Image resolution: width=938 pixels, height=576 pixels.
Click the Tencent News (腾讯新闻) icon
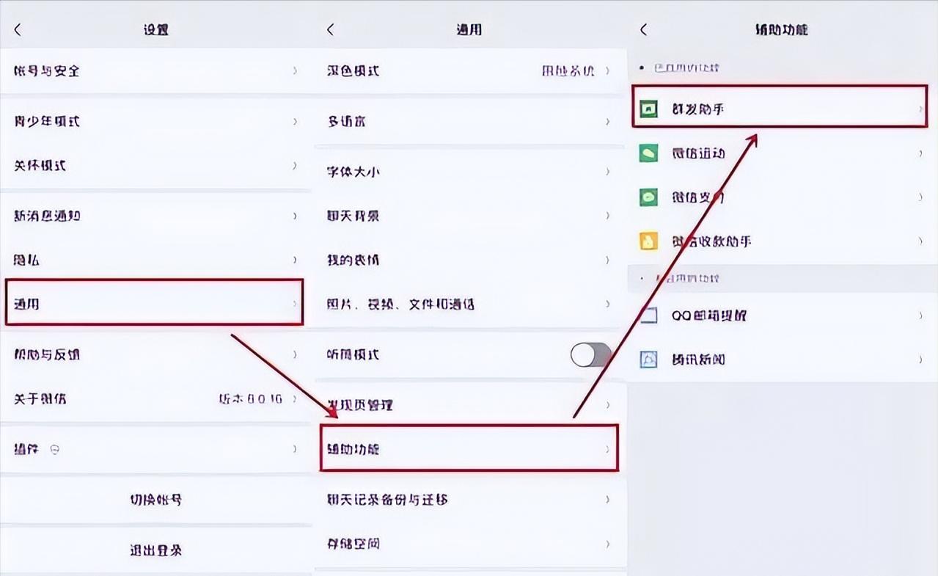pos(648,359)
